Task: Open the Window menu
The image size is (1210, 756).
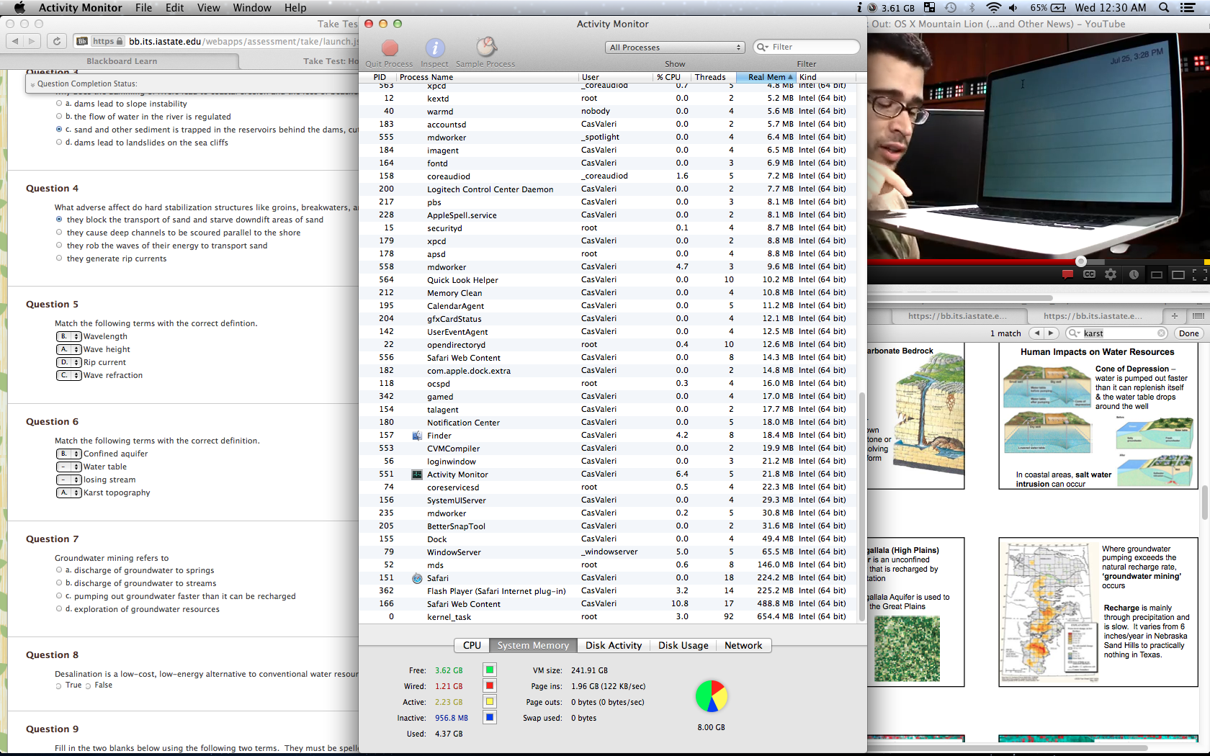Action: point(251,8)
